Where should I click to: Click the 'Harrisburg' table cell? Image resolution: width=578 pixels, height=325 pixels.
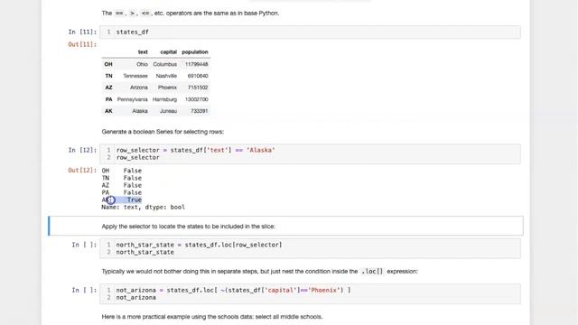click(164, 99)
